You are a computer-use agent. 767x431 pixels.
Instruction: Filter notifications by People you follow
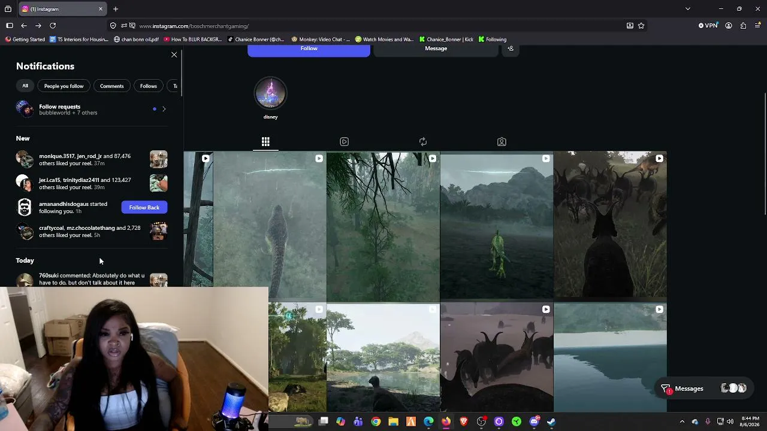click(64, 86)
